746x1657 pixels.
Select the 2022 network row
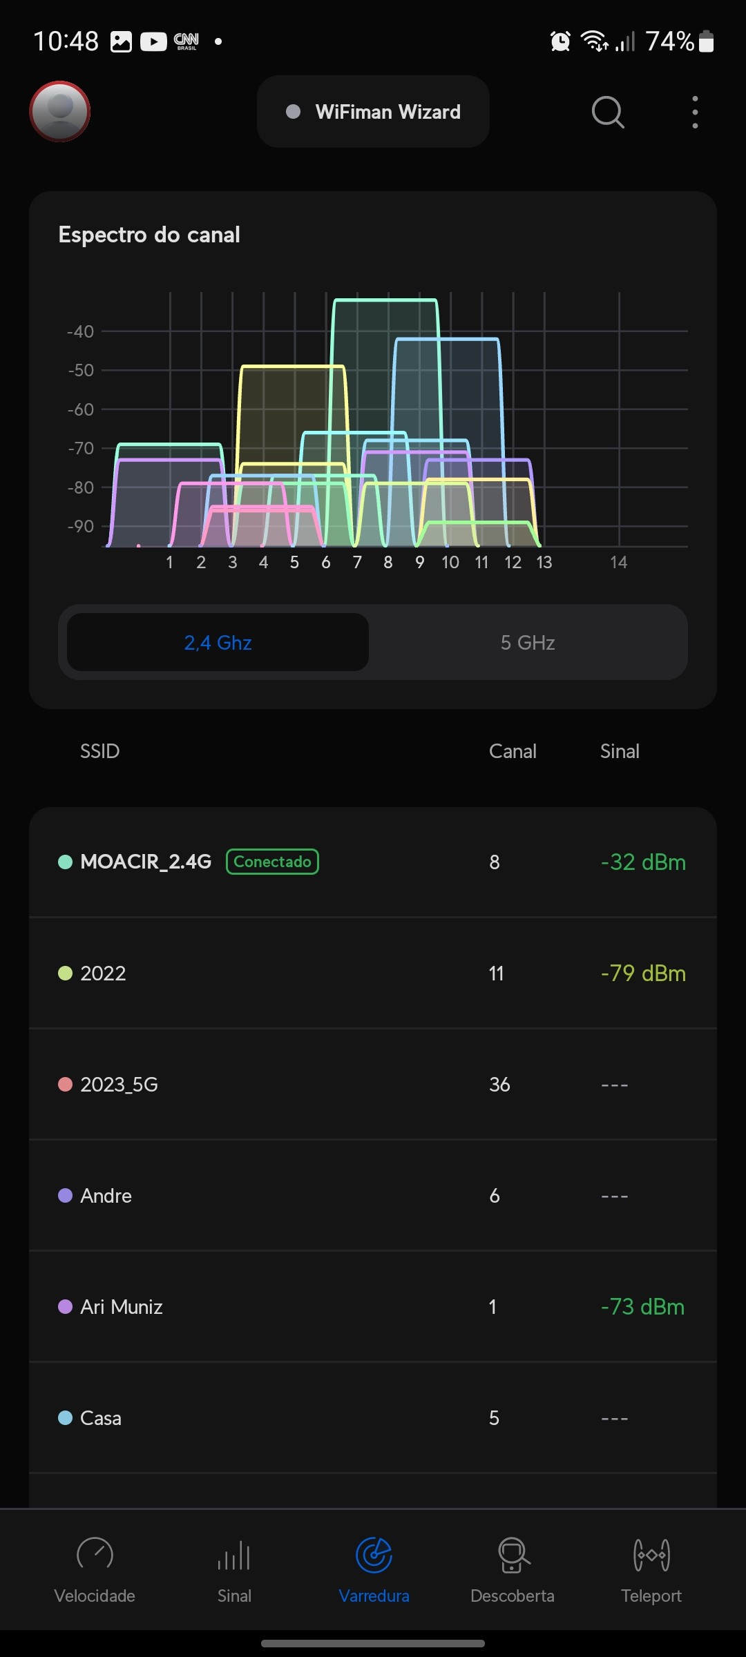[373, 973]
